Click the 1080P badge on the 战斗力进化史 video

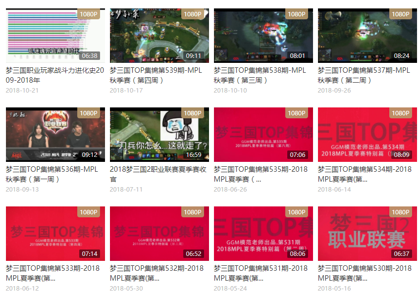(x=89, y=14)
